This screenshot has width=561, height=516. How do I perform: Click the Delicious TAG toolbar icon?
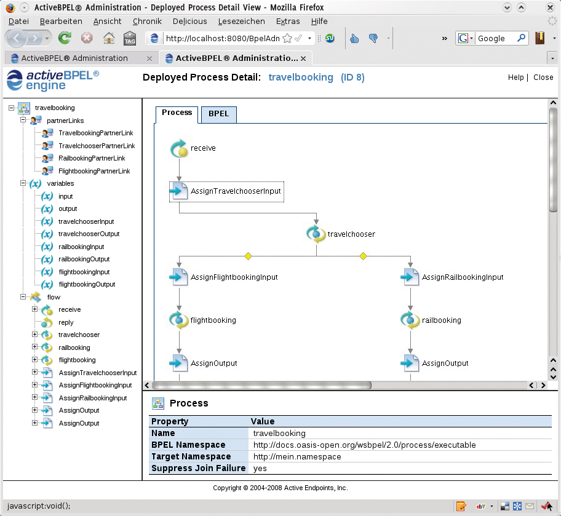point(130,38)
